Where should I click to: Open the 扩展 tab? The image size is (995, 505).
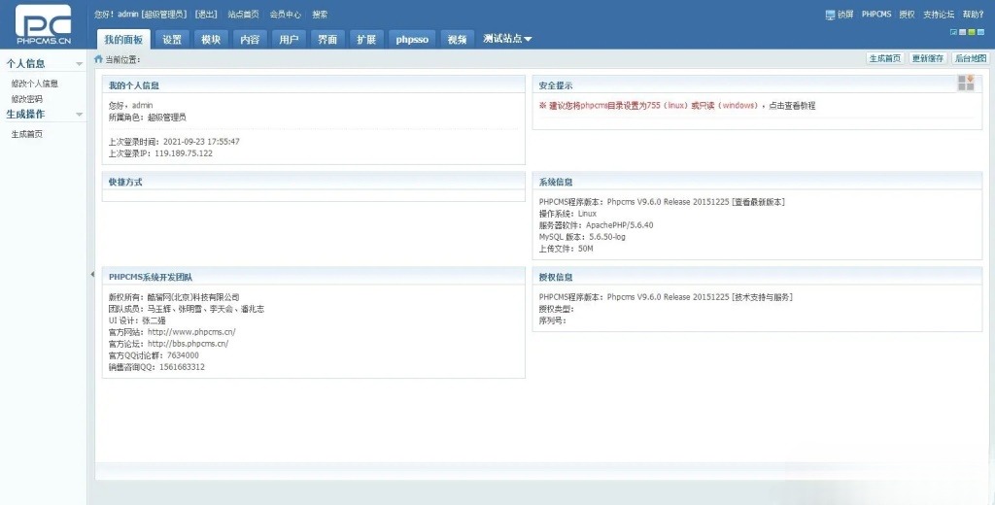(366, 40)
